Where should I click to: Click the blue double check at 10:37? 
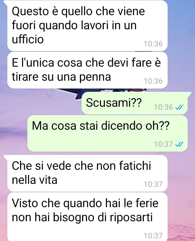[x=179, y=144]
